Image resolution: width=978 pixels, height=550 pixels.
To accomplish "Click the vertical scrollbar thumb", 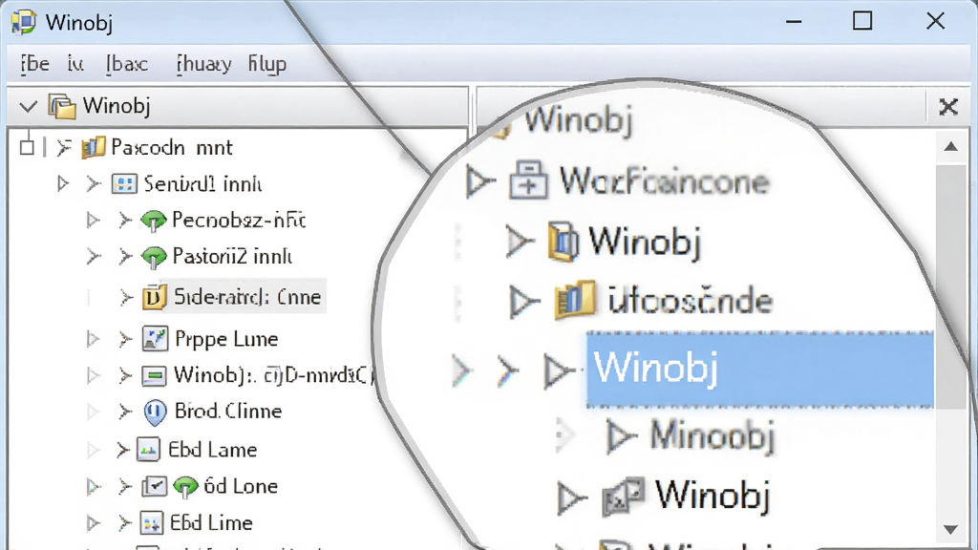I will click(x=950, y=286).
